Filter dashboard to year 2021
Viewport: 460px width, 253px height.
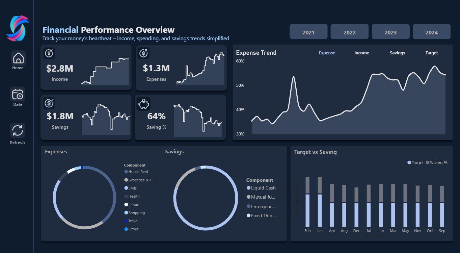click(308, 32)
